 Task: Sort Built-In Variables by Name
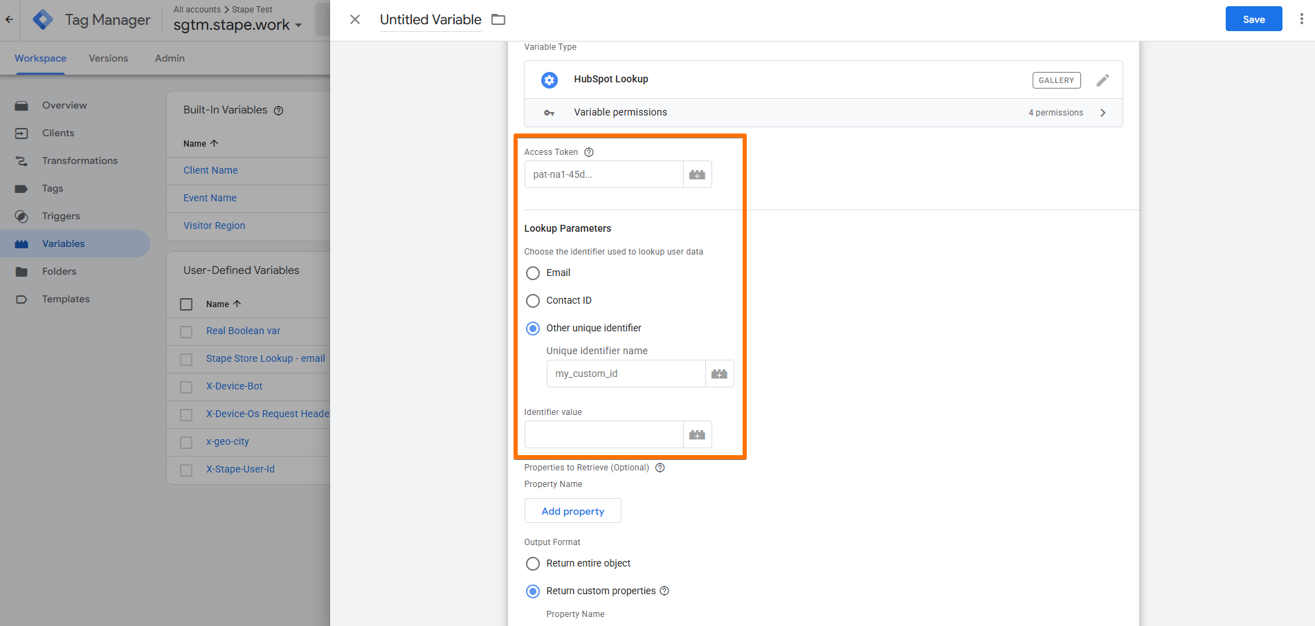coord(201,143)
